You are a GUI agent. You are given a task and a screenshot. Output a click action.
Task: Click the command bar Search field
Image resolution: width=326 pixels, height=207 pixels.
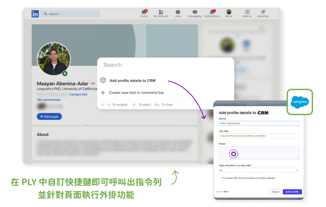166,65
